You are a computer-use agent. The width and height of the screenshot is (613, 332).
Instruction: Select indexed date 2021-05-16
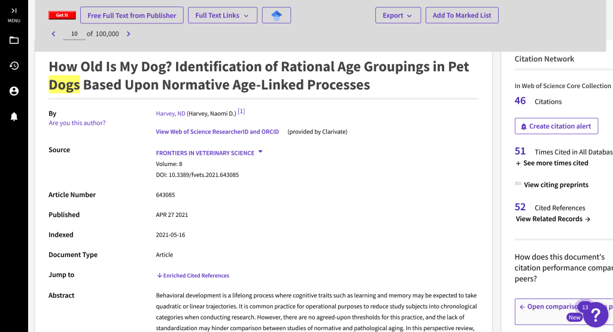[x=171, y=235]
